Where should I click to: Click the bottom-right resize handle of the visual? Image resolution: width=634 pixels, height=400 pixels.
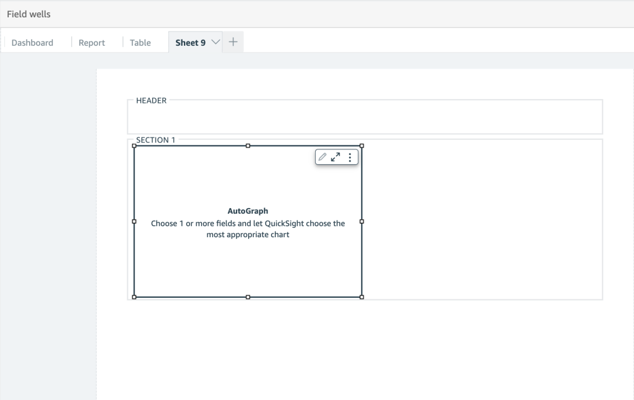click(362, 297)
